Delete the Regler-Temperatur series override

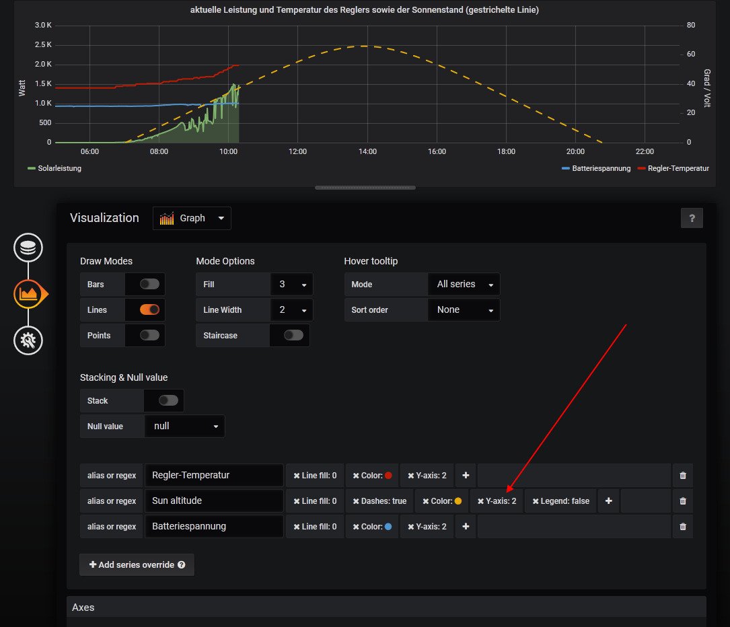click(x=683, y=476)
